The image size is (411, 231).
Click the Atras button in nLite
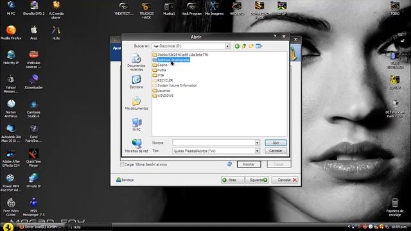232,180
